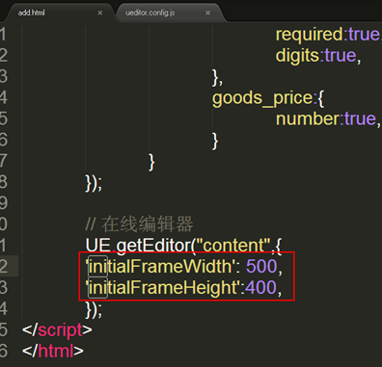Image resolution: width=382 pixels, height=367 pixels.
Task: Click the 'required:true' code text
Action: point(328,35)
